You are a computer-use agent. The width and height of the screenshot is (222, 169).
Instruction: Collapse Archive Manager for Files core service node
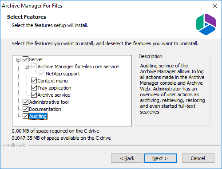pyautogui.click(x=27, y=67)
